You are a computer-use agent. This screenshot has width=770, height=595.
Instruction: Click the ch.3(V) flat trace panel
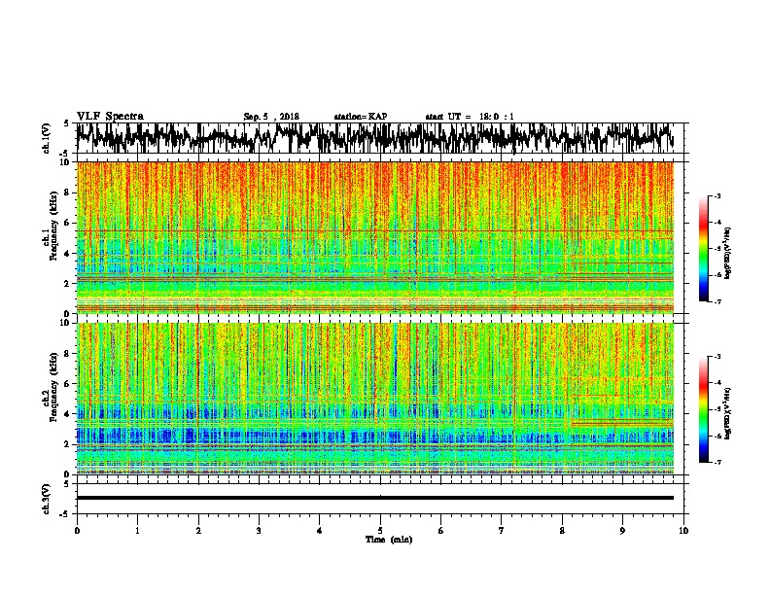380,499
